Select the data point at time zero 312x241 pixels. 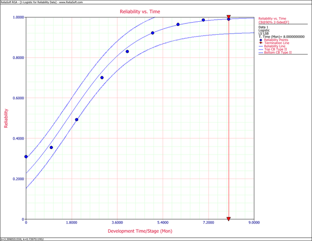[x=26, y=157]
